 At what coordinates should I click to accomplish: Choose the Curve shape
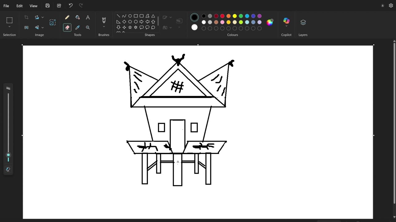tap(124, 16)
